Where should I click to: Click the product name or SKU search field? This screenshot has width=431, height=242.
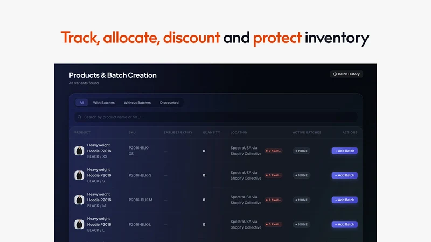[x=216, y=117]
